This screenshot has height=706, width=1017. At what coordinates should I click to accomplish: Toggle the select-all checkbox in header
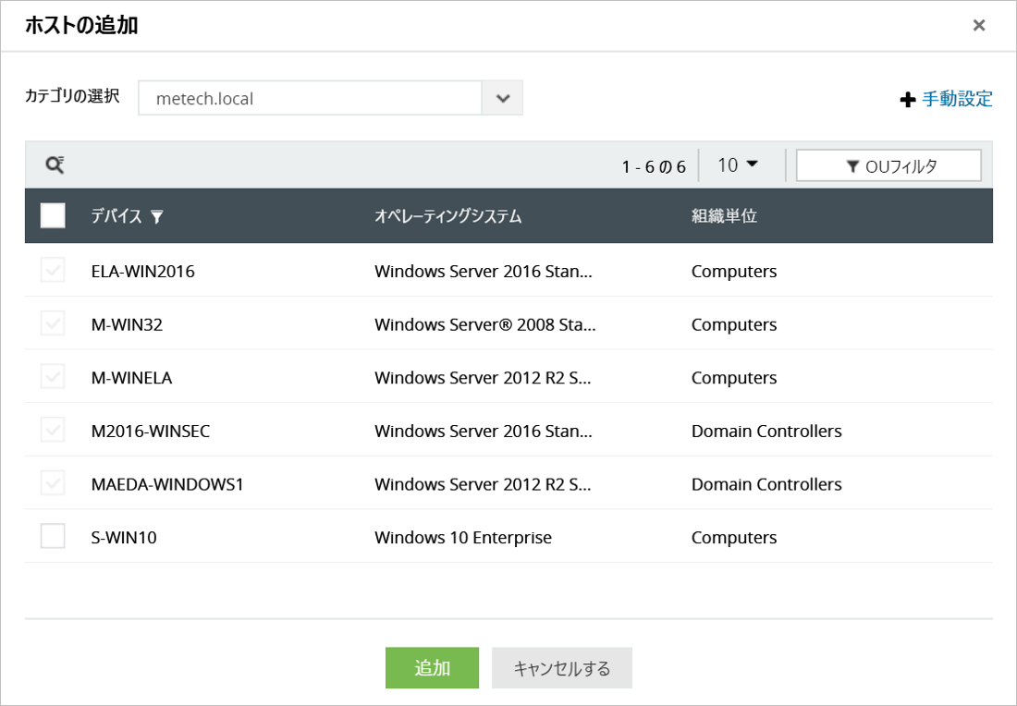coord(53,216)
